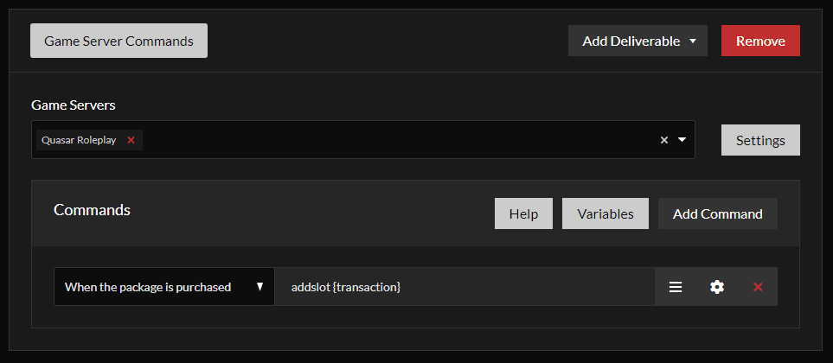Focus the Game Servers selection field
This screenshot has width=833, height=363.
(x=398, y=140)
